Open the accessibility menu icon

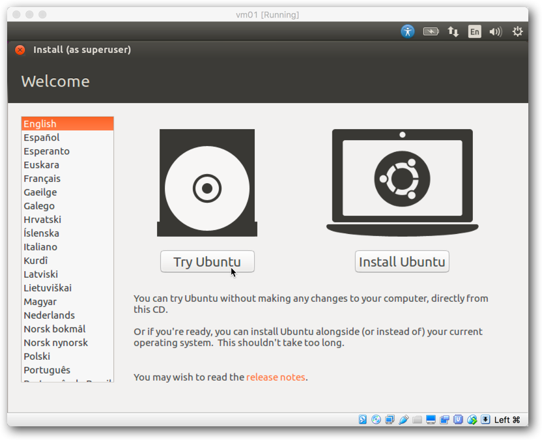click(x=408, y=31)
